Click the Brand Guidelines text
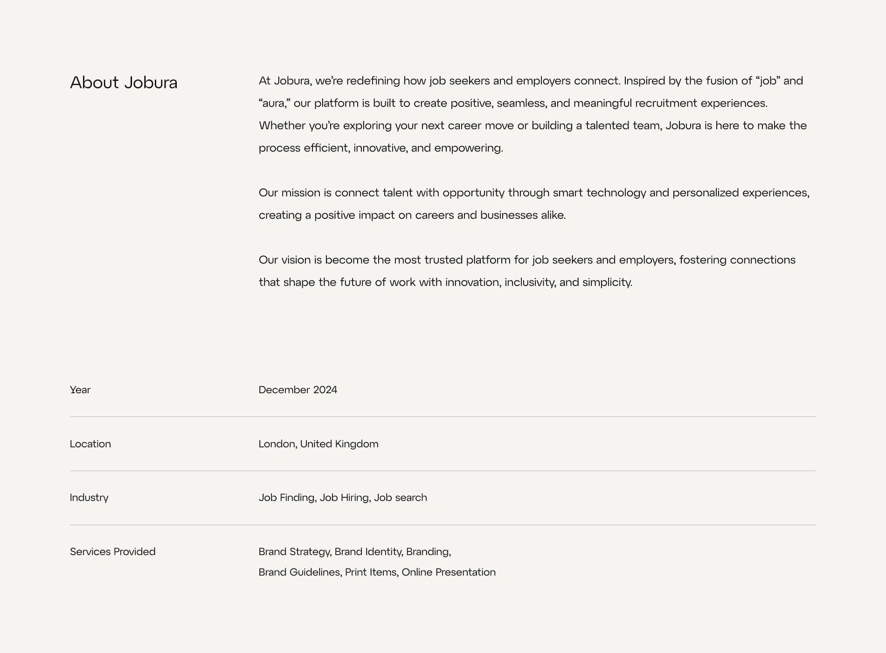This screenshot has height=653, width=886. 299,572
